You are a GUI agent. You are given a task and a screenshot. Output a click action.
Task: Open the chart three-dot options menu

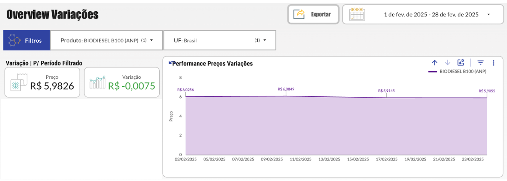(494, 63)
